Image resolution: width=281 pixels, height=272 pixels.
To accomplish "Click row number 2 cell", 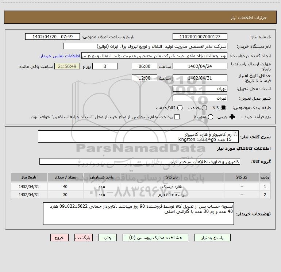I will tap(265, 195).
